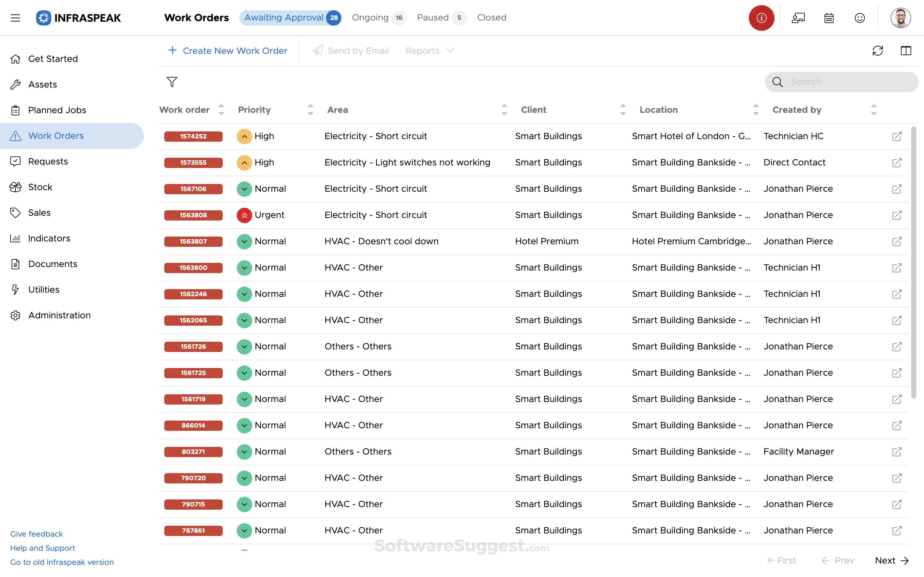Open the user profile avatar menu
Viewport: 924px width, 577px height.
click(900, 18)
